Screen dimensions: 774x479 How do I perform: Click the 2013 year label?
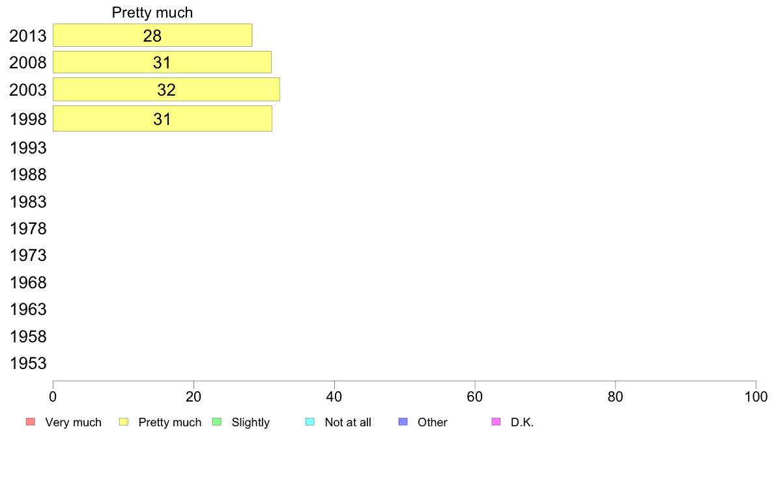point(28,36)
